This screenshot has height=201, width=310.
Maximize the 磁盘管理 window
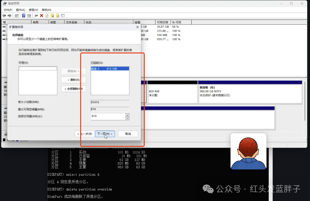coord(291,3)
